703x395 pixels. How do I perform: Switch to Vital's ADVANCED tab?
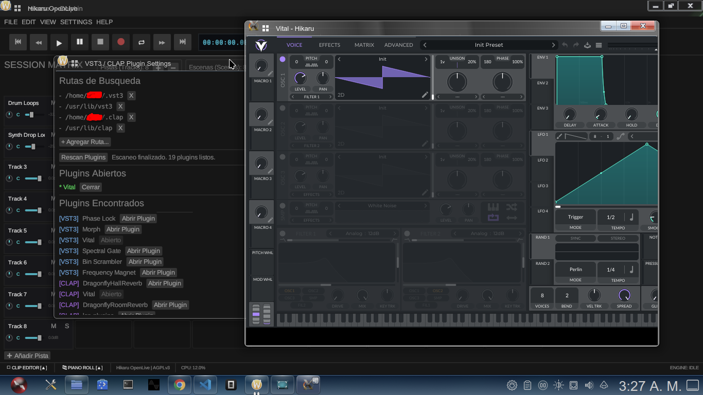(x=399, y=45)
